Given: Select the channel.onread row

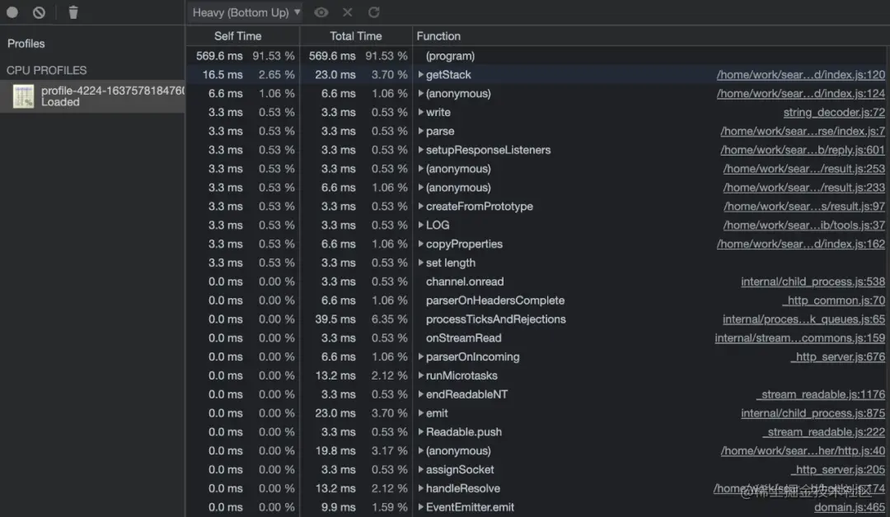Looking at the screenshot, I should pyautogui.click(x=537, y=282).
